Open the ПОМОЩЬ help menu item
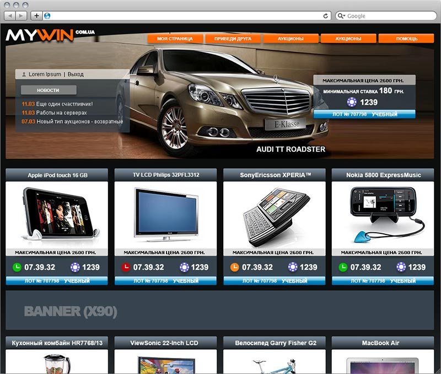 pos(406,39)
